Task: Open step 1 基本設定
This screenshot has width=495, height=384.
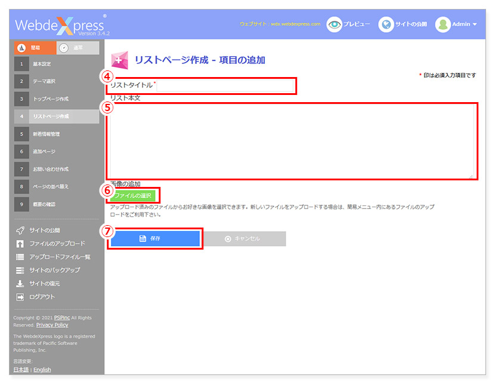Action: [57, 64]
